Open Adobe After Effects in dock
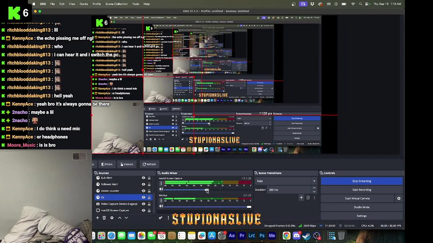The width and height of the screenshot is (433, 243). tap(232, 236)
